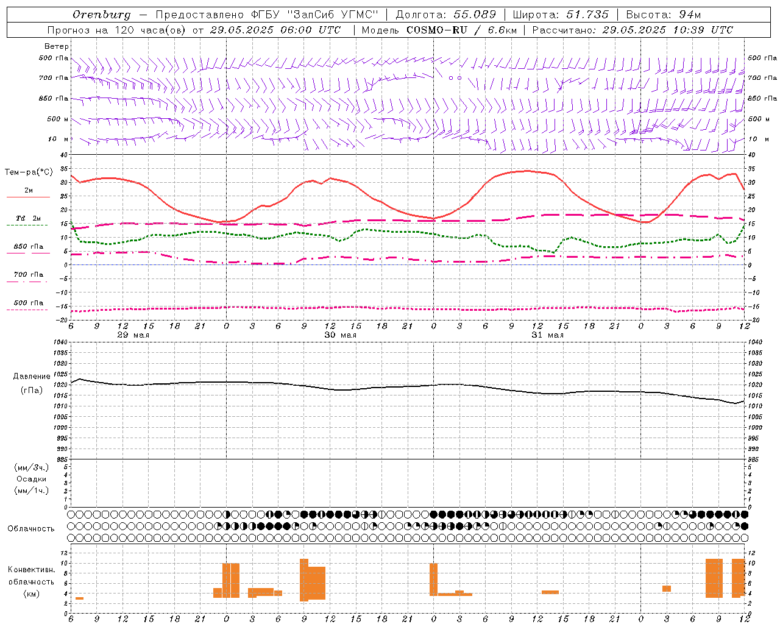This screenshot has height=624, width=780.
Task: Click the "Облачность" cloud cover label
Action: point(31,529)
